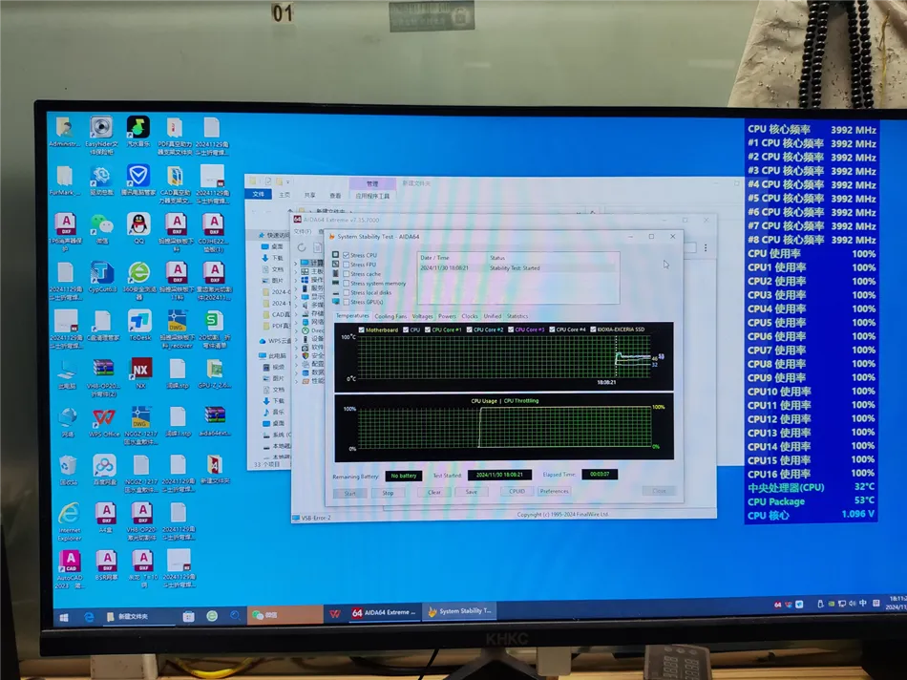Open Edge from the taskbar
This screenshot has width=907, height=680.
pos(89,617)
